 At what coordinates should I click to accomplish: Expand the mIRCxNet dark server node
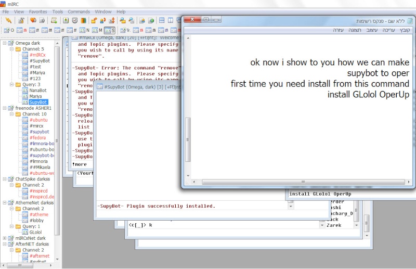click(5, 238)
